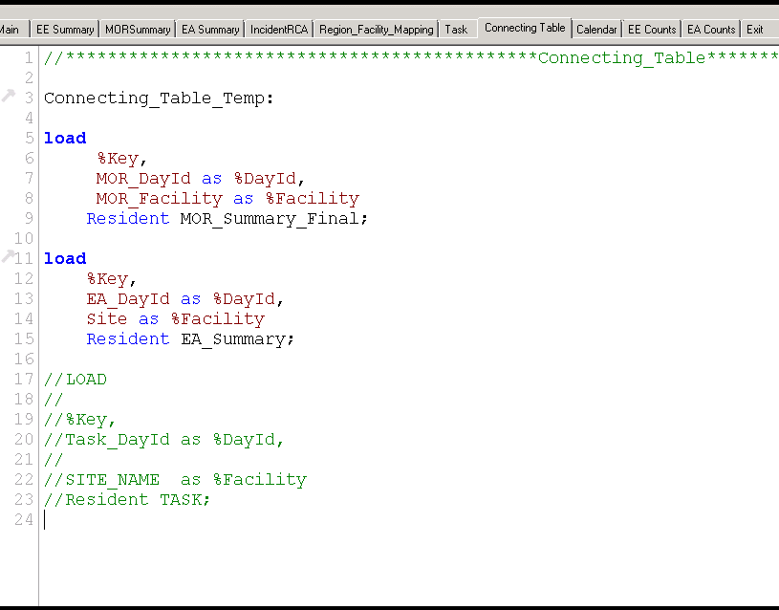This screenshot has height=610, width=779.
Task: Click '//%Key,' comment on line 19
Action: point(79,419)
